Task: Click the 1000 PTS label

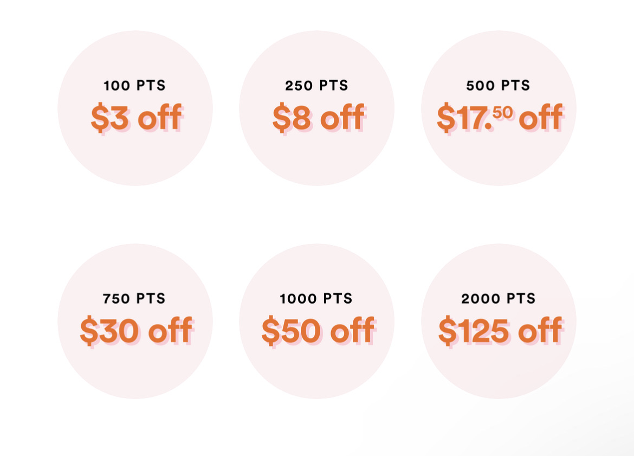Action: pyautogui.click(x=316, y=299)
